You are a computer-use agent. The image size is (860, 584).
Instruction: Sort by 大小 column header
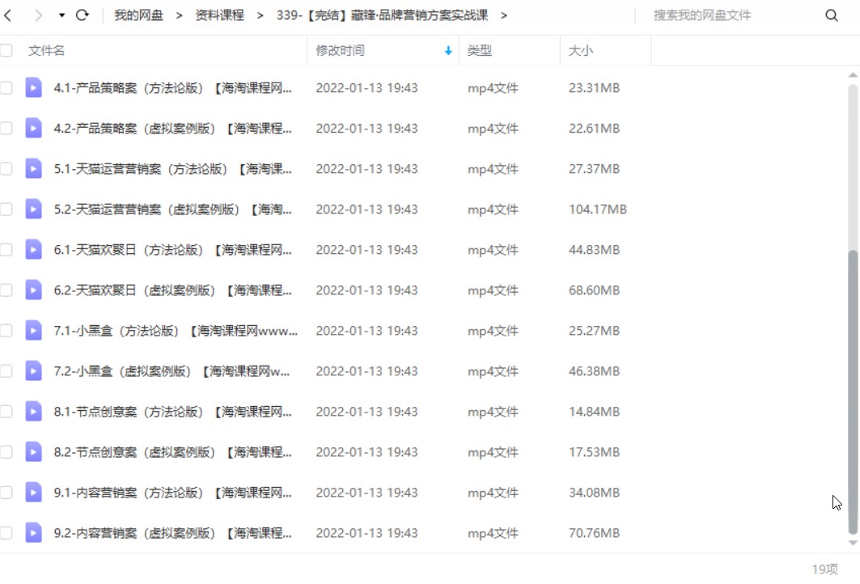pyautogui.click(x=580, y=50)
